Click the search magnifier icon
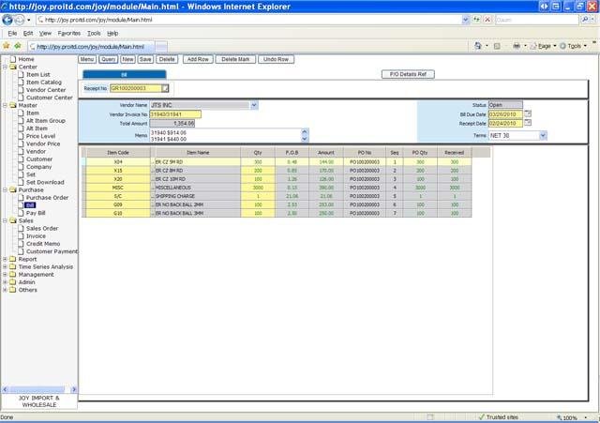The width and height of the screenshot is (600, 423). [585, 20]
